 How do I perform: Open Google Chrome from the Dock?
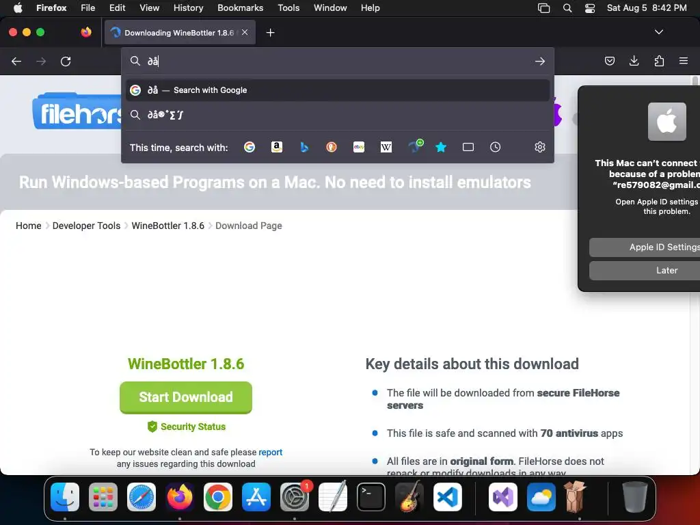click(218, 497)
